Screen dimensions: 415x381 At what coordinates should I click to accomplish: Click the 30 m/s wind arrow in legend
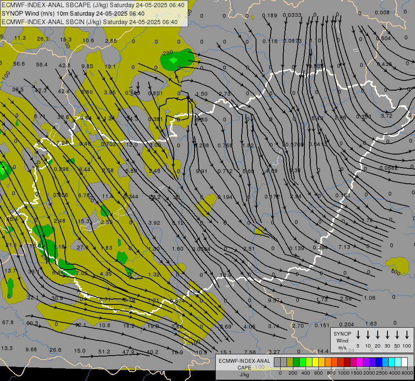pos(387,335)
